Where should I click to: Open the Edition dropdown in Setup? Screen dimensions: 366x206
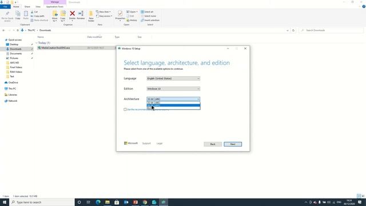click(173, 89)
